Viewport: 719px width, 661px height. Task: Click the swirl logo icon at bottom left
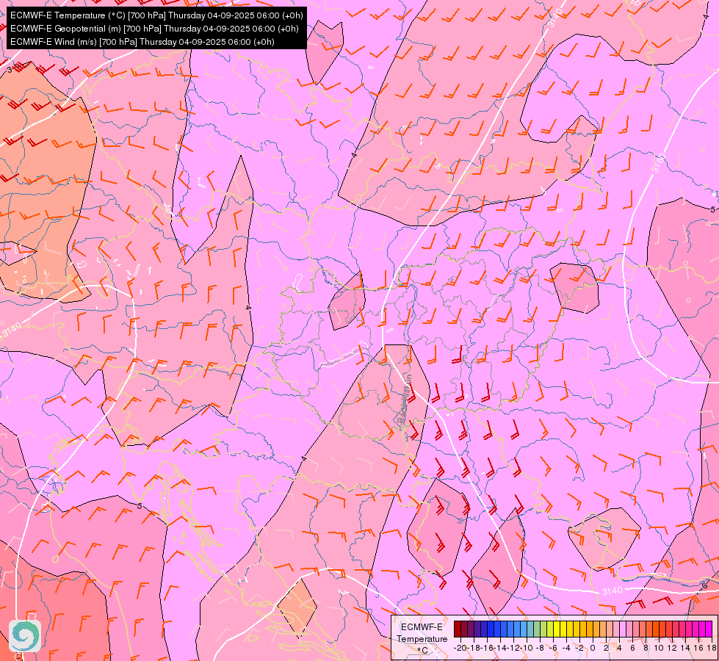tap(25, 636)
